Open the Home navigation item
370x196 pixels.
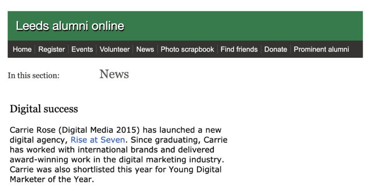click(x=22, y=49)
